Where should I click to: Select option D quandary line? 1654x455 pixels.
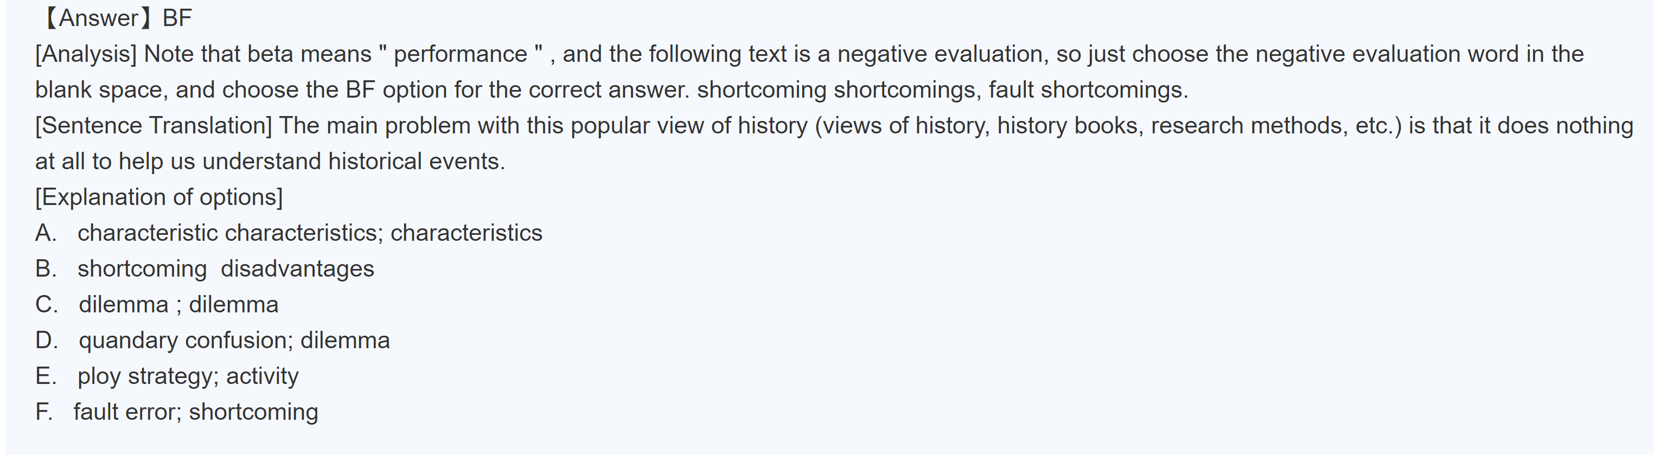[x=213, y=340]
